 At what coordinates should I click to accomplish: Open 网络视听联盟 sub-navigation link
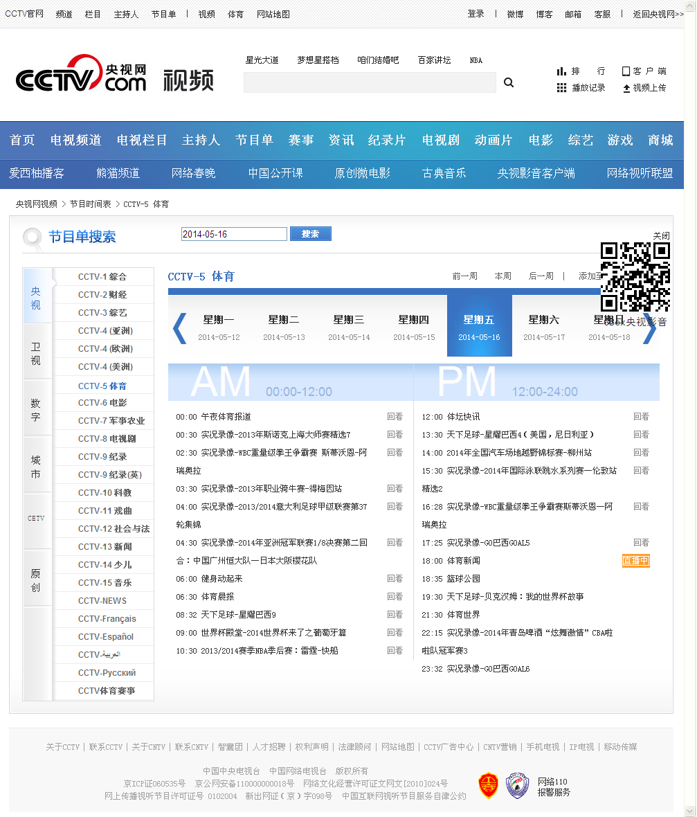pos(640,173)
